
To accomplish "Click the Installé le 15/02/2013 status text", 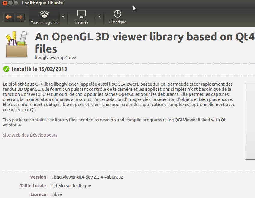I will (x=39, y=69).
